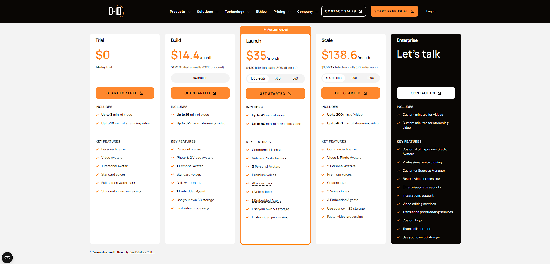Click Start For Free on Trial plan
The height and width of the screenshot is (264, 550).
tap(125, 93)
